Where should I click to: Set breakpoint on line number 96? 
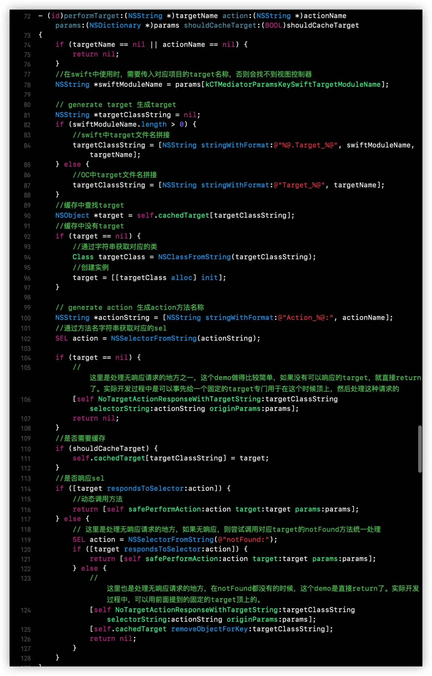click(27, 278)
